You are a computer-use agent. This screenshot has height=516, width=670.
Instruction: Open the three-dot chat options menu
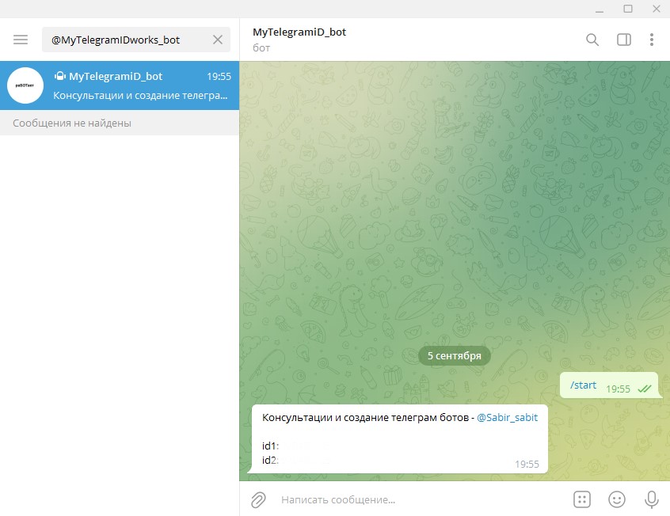652,40
